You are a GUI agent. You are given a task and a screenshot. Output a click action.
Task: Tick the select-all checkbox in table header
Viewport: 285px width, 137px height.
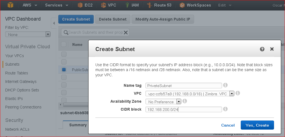click(63, 44)
